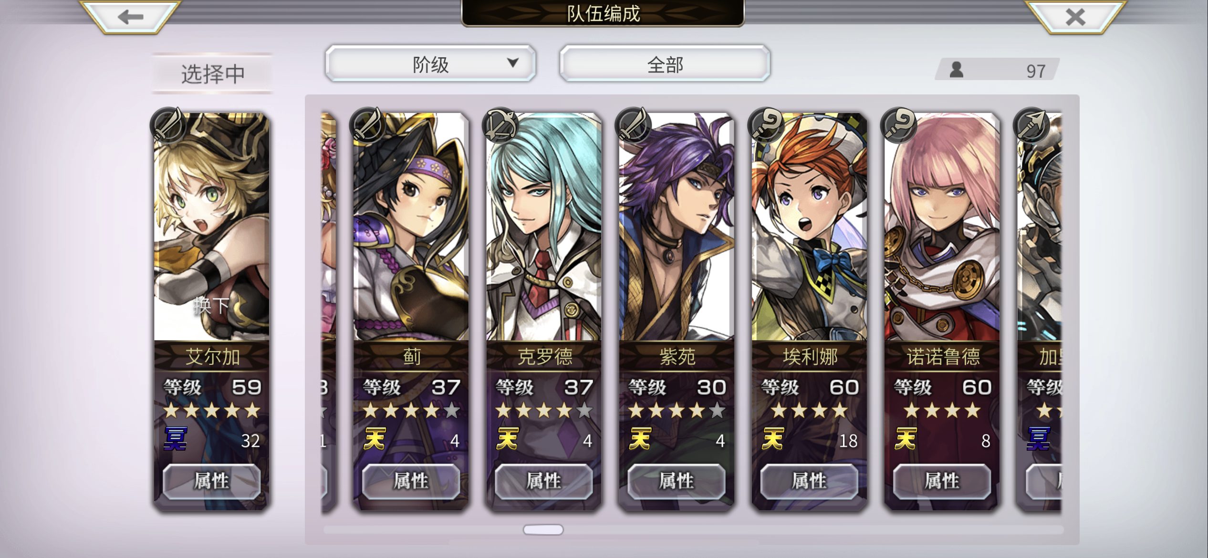Select the 紫苑 character portrait
This screenshot has height=558, width=1208.
click(677, 227)
